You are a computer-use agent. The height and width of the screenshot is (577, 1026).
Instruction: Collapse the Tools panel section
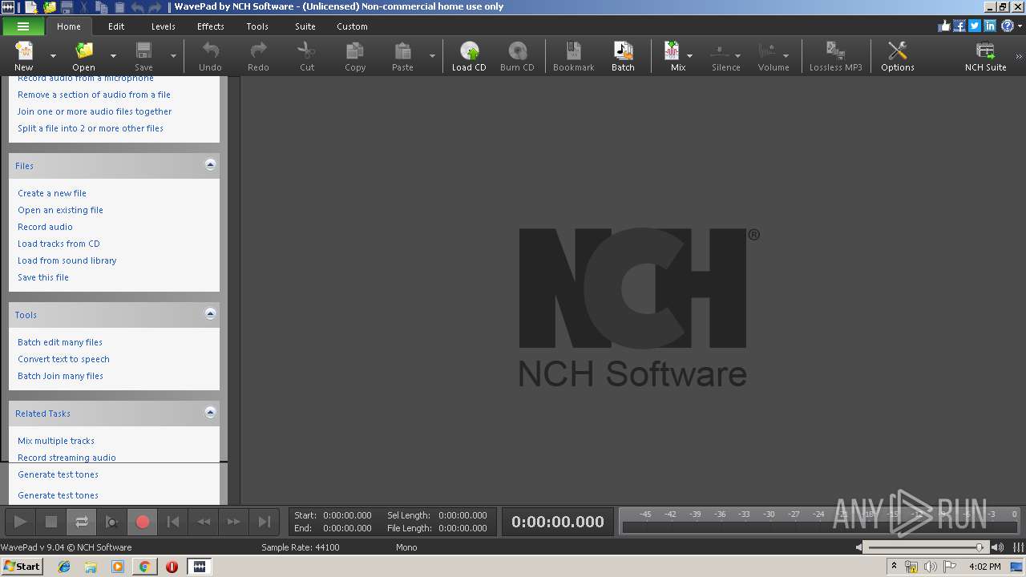pos(210,314)
